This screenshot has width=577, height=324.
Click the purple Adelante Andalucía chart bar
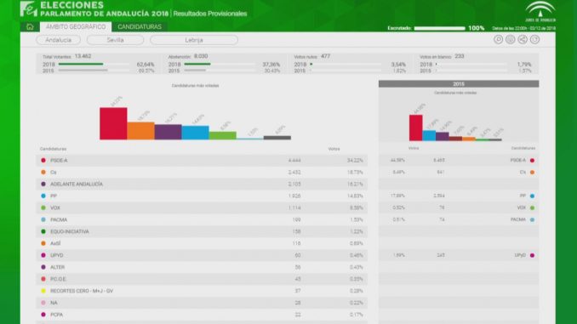tap(168, 132)
